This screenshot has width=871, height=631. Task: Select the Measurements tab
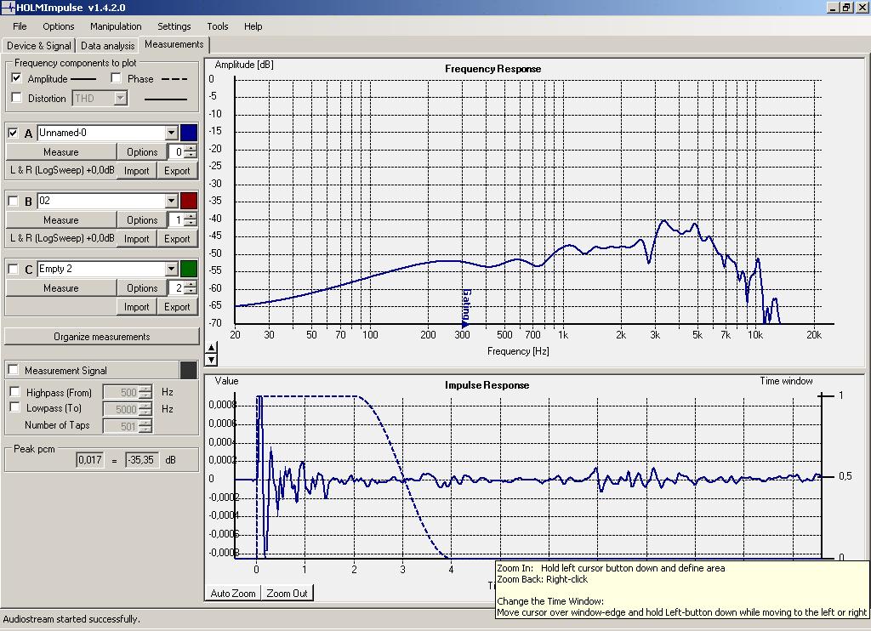click(174, 44)
